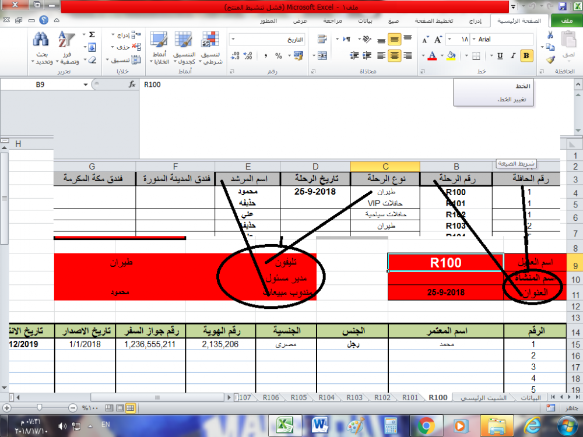
Task: Increase font size with the large A
Action: click(438, 40)
